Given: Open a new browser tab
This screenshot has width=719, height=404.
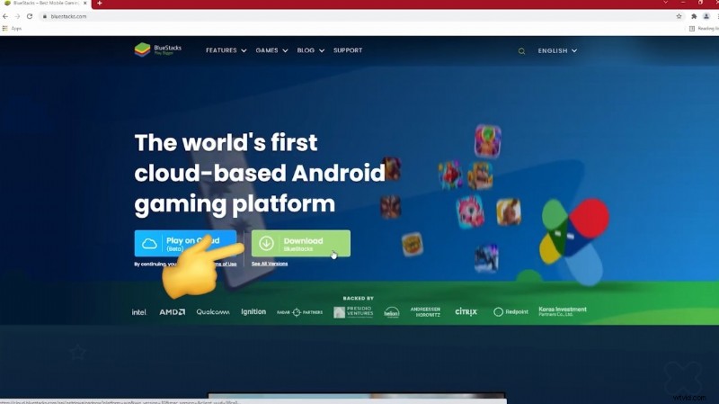Looking at the screenshot, I should tap(99, 4).
